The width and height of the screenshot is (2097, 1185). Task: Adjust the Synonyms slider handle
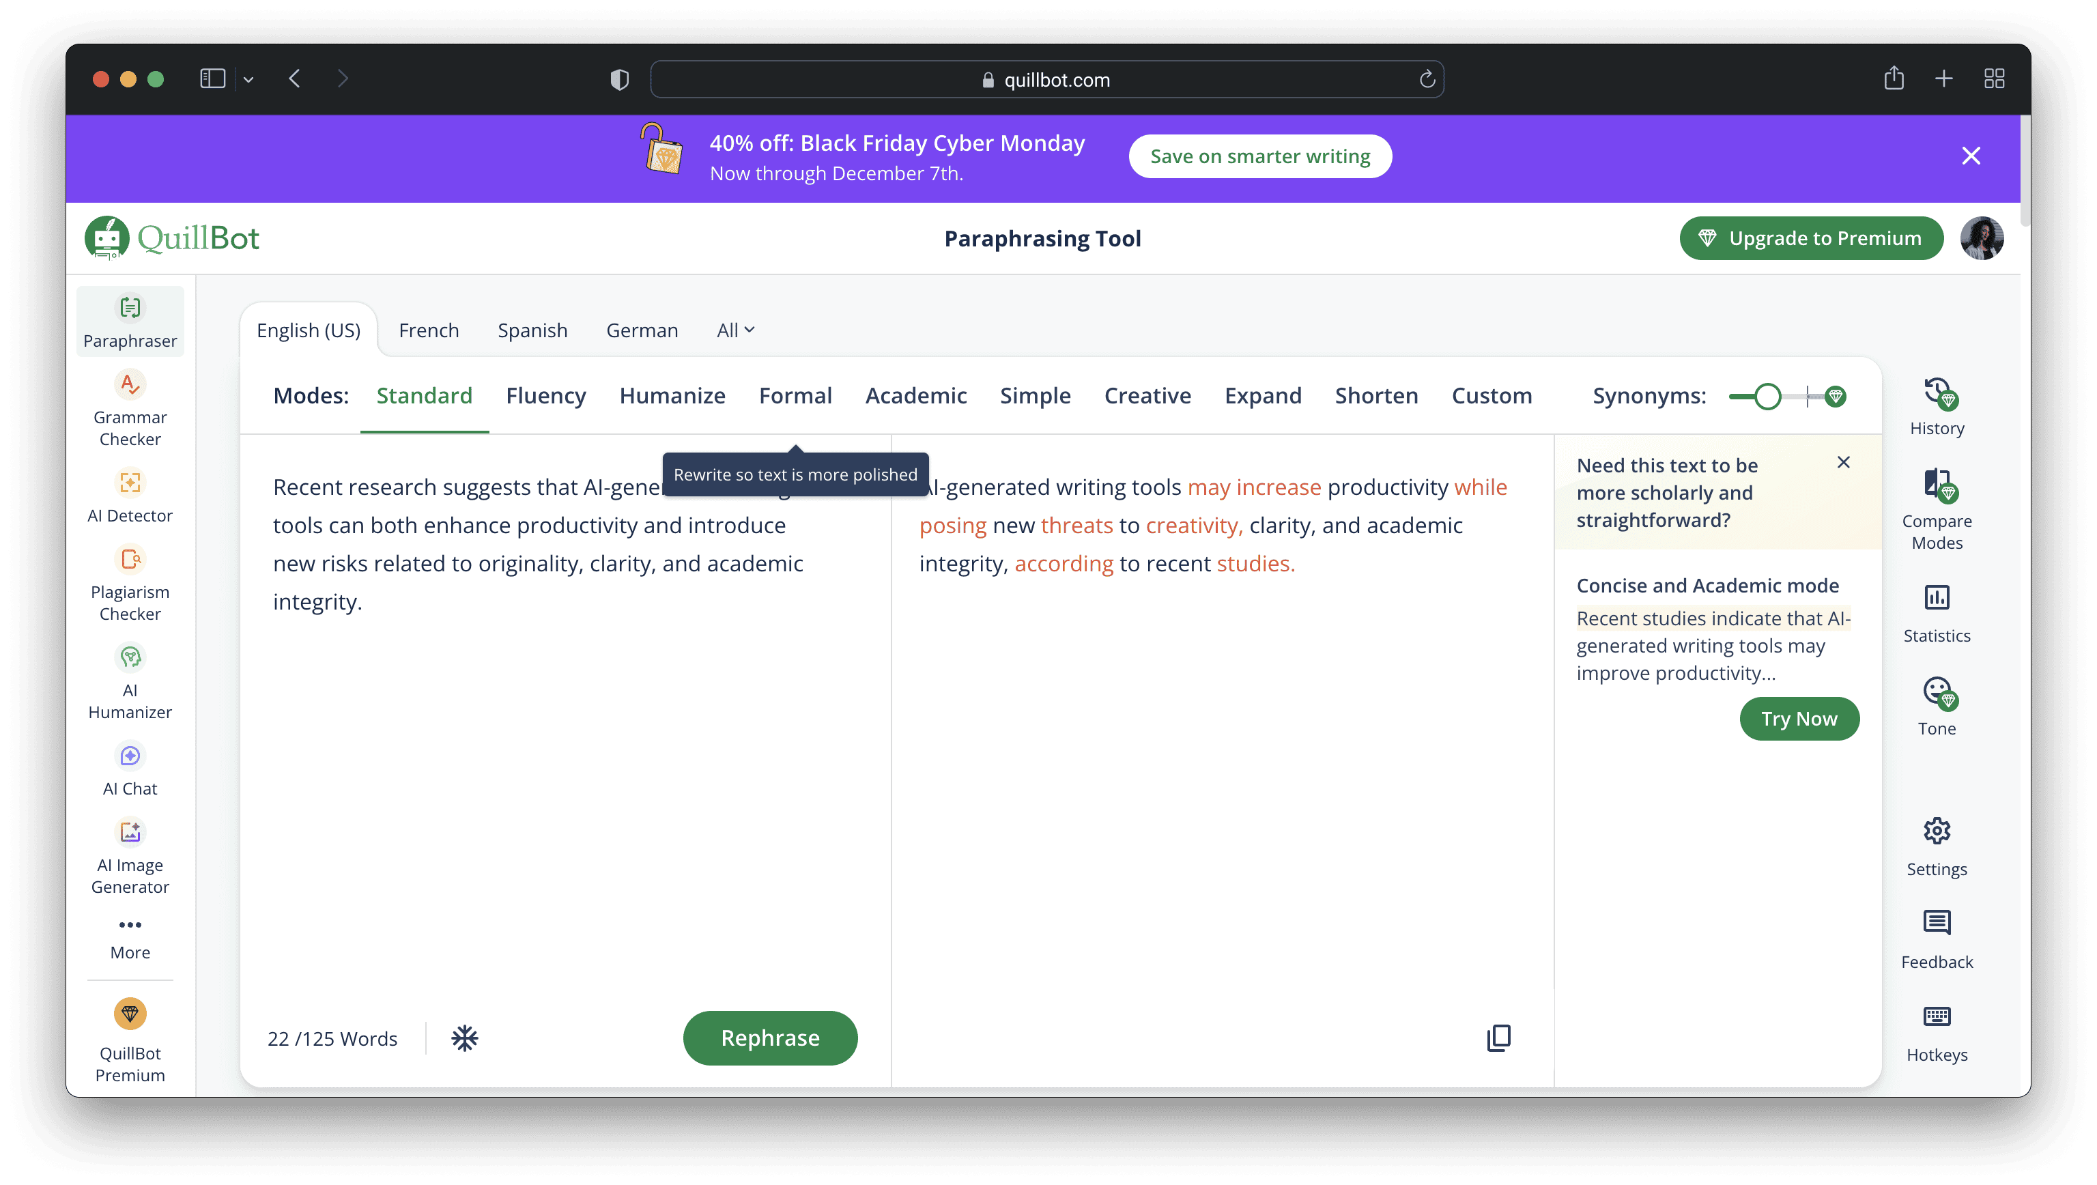point(1767,397)
